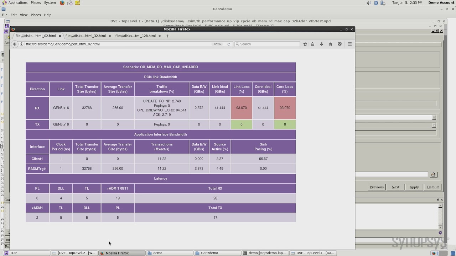Click the Sink Pacing value 66.67

pos(263,159)
